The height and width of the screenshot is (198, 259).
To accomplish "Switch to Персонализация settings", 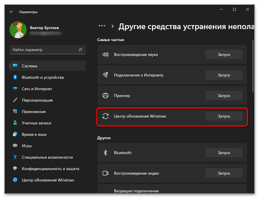I will [48, 100].
